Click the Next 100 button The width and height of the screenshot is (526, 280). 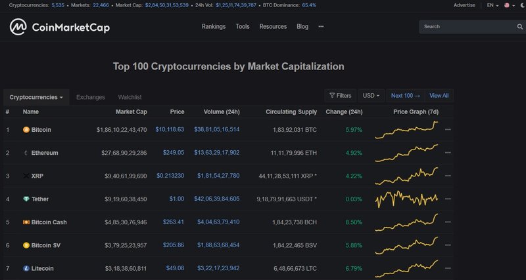[x=406, y=96]
